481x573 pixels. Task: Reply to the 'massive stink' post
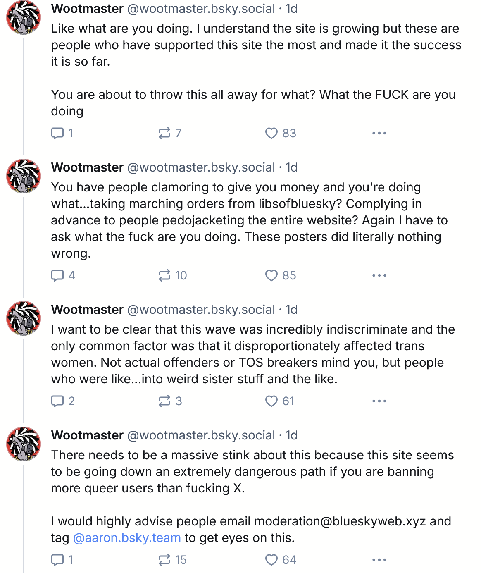(57, 560)
